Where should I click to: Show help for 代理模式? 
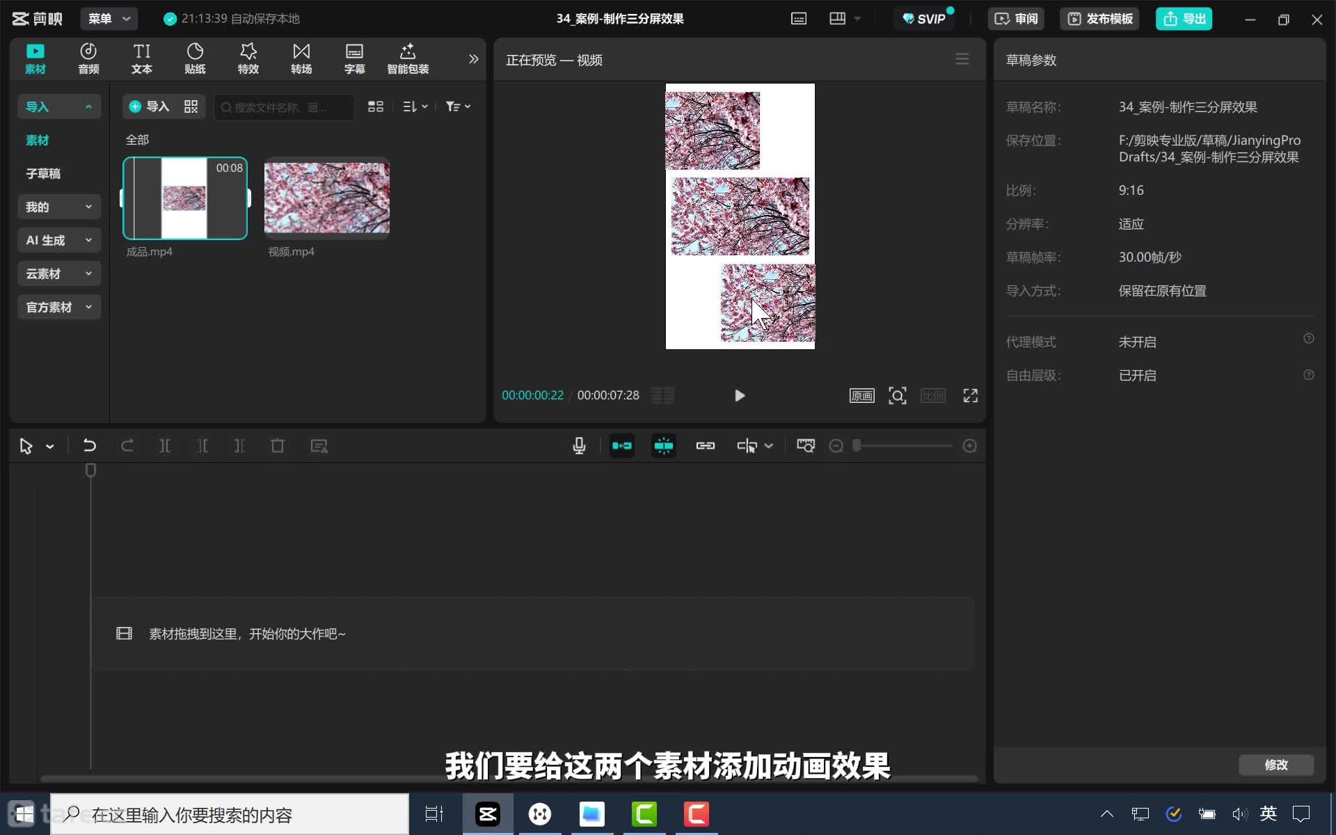pos(1309,339)
